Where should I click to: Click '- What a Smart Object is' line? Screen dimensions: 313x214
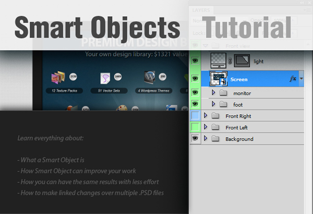click(51, 160)
